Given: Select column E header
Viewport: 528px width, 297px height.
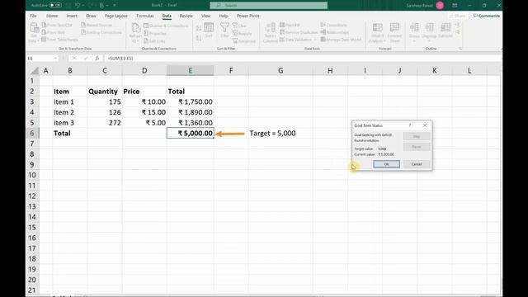Looking at the screenshot, I should pos(190,70).
